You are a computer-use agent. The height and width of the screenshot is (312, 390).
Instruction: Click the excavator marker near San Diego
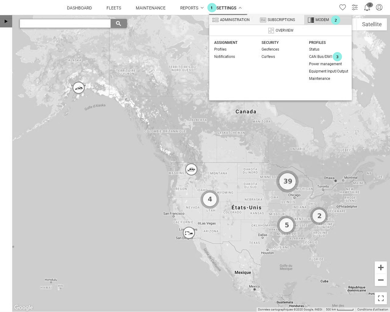189,233
